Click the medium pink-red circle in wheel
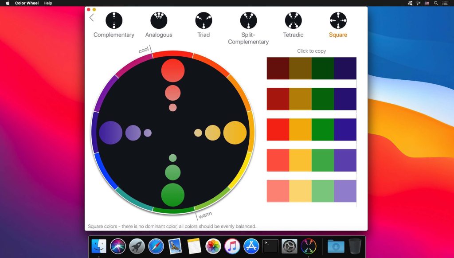 pos(173,93)
